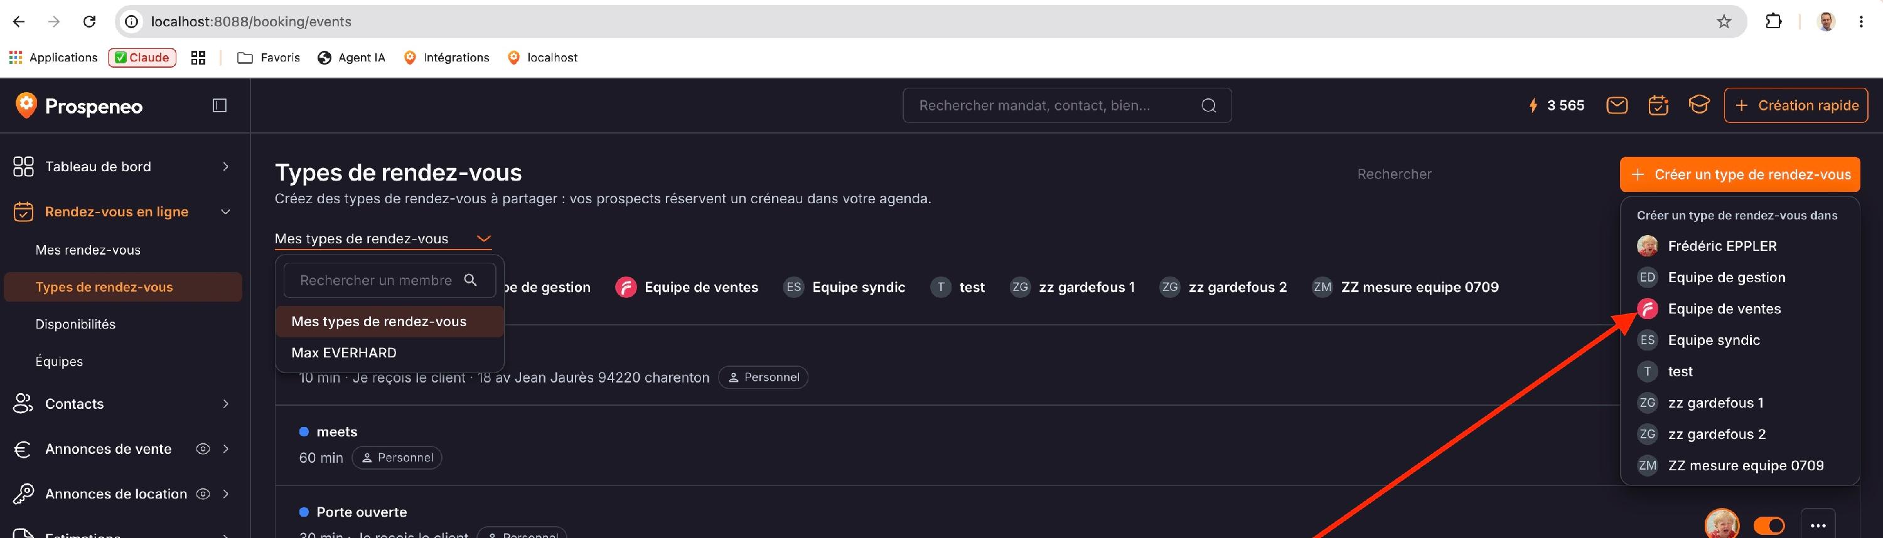Toggle eye icon beside Annonces de vente

pos(203,449)
